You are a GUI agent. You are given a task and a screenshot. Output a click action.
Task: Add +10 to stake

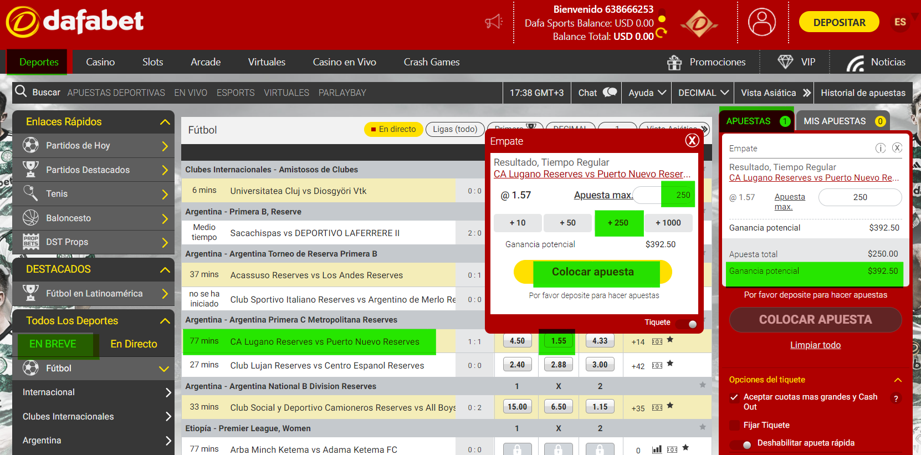point(518,223)
